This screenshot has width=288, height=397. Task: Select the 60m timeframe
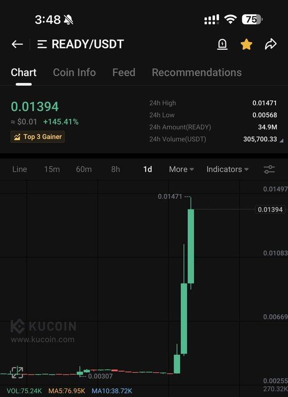click(83, 169)
